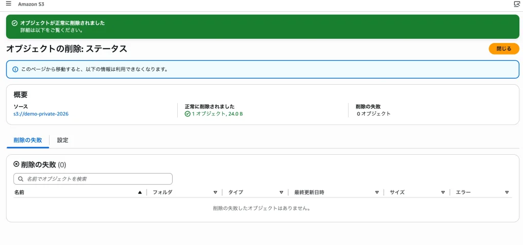Toggle the 名前 column ascending sort arrow
The image size is (523, 245).
point(140,192)
